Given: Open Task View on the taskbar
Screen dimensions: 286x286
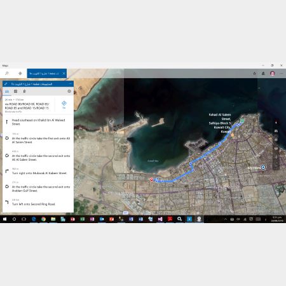Looking at the screenshot, I should tap(24, 219).
